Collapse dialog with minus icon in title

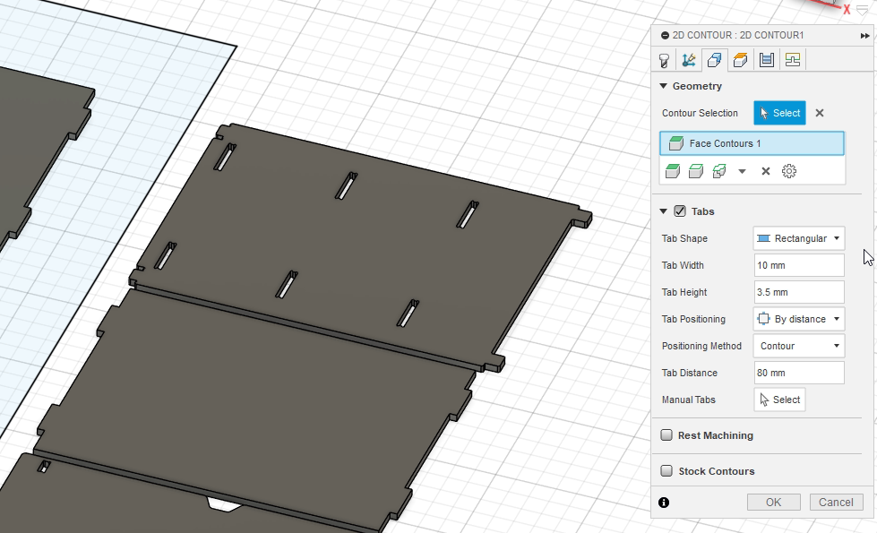pyautogui.click(x=665, y=35)
